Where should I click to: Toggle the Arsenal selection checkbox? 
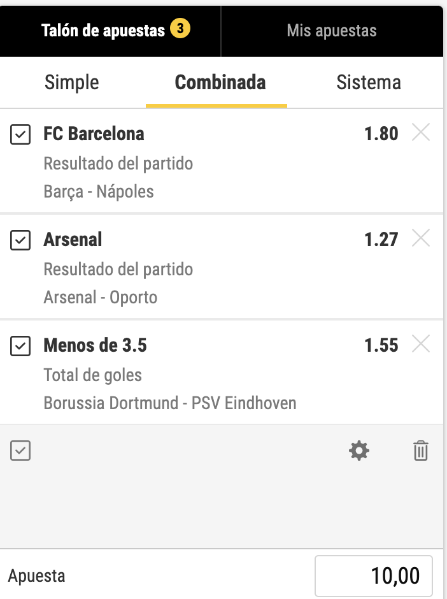coord(20,240)
